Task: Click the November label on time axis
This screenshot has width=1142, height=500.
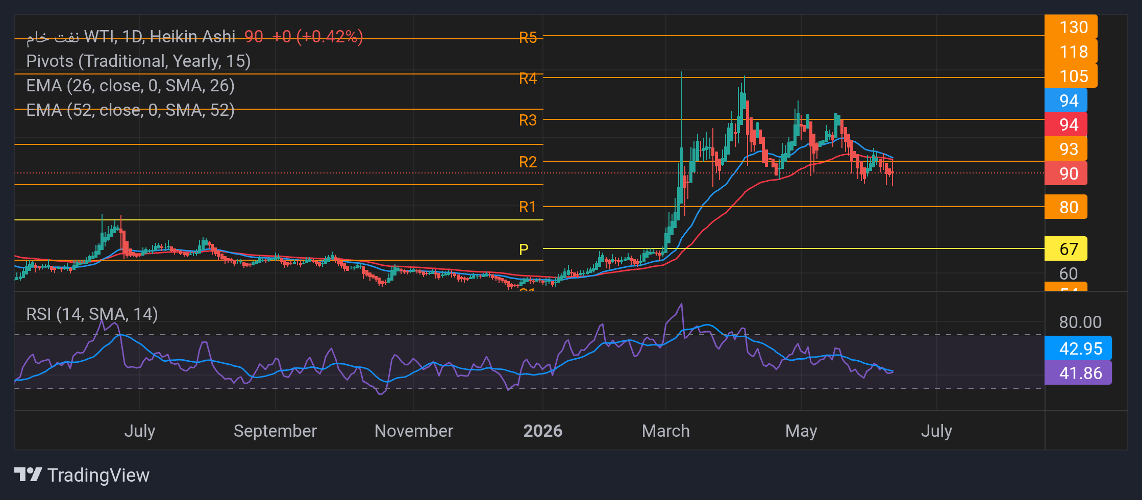Action: pos(414,431)
